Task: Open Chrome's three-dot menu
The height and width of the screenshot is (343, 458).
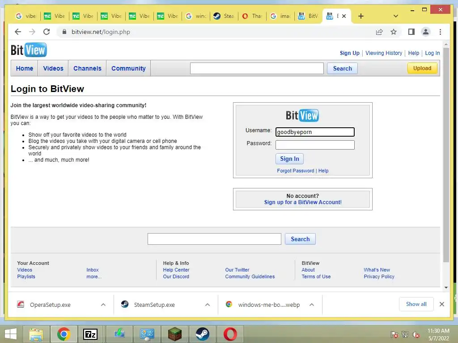Action: [x=440, y=32]
